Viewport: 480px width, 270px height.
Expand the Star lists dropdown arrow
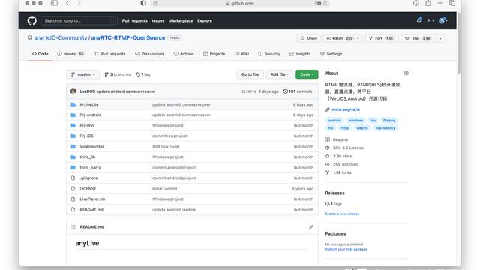click(440, 38)
